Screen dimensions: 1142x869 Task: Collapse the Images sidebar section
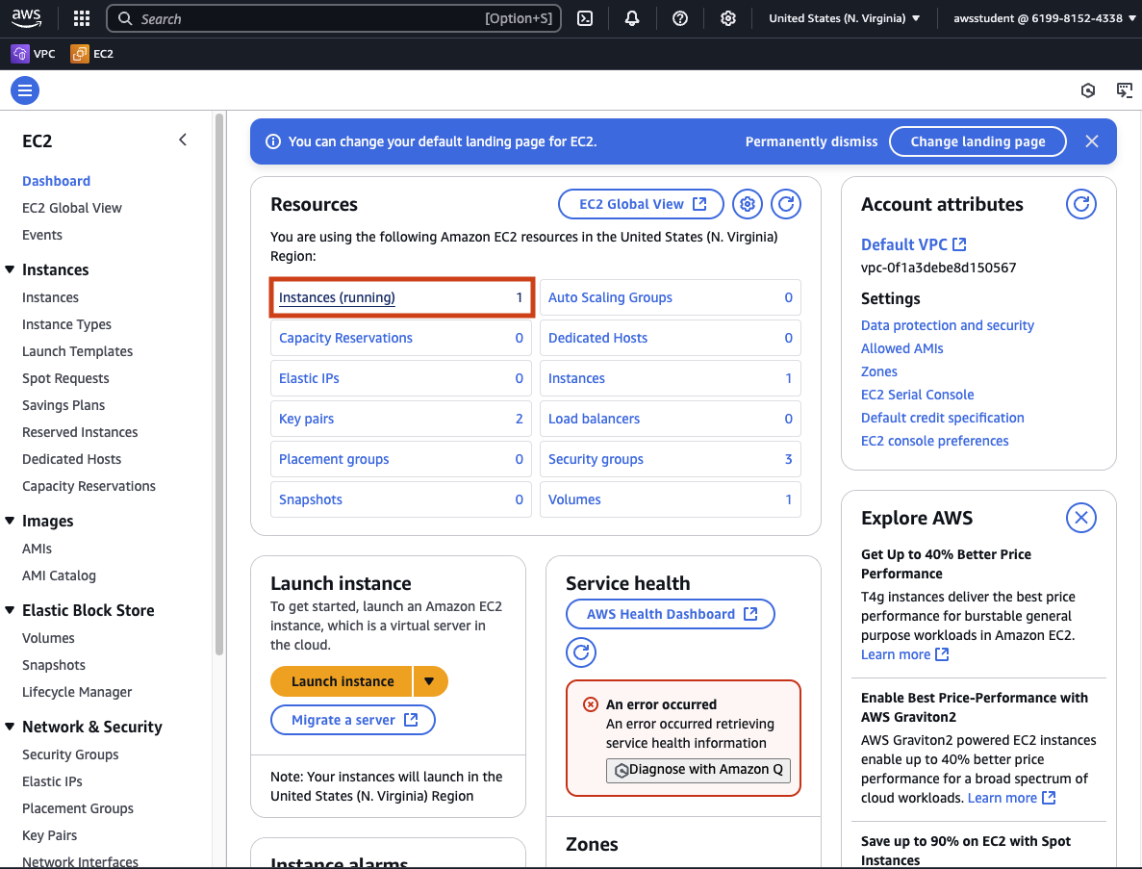(10, 521)
